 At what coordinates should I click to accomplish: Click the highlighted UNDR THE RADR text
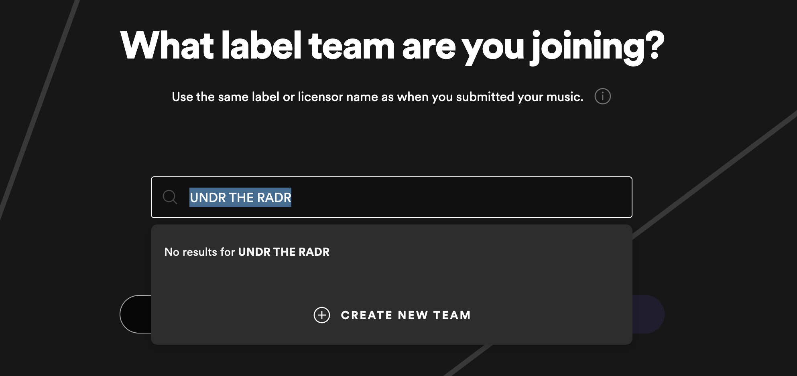tap(240, 197)
